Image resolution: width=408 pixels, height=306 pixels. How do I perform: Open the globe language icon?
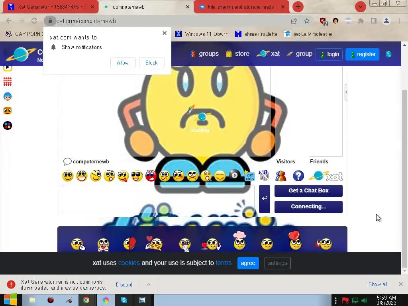click(388, 54)
